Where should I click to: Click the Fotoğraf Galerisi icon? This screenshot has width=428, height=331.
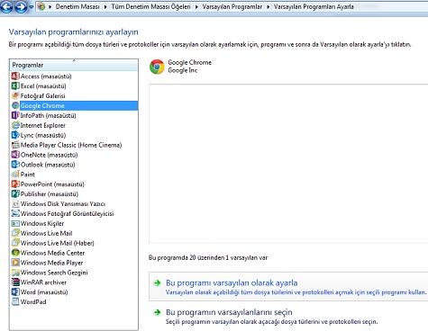click(15, 96)
